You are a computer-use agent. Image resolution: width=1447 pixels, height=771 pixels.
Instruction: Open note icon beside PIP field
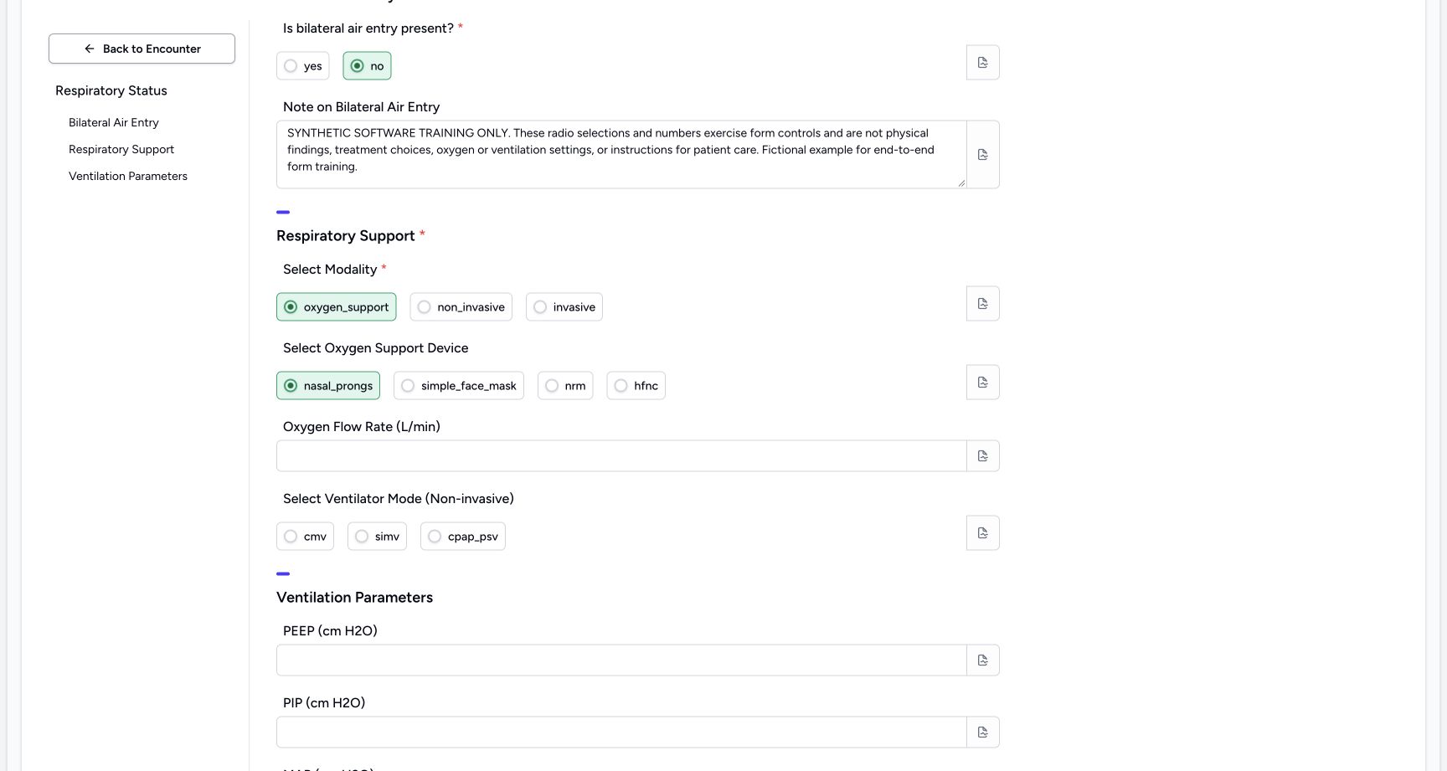(982, 732)
